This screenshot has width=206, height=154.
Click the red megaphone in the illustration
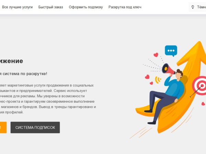click(168, 69)
